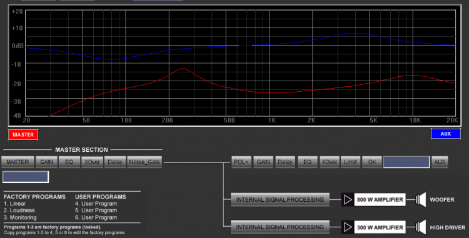
Task: Click high driver INTERNAL SIGNAL PROCESSING block
Action: (280, 227)
